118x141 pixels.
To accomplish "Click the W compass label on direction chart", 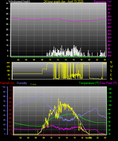I will click(x=111, y=67).
